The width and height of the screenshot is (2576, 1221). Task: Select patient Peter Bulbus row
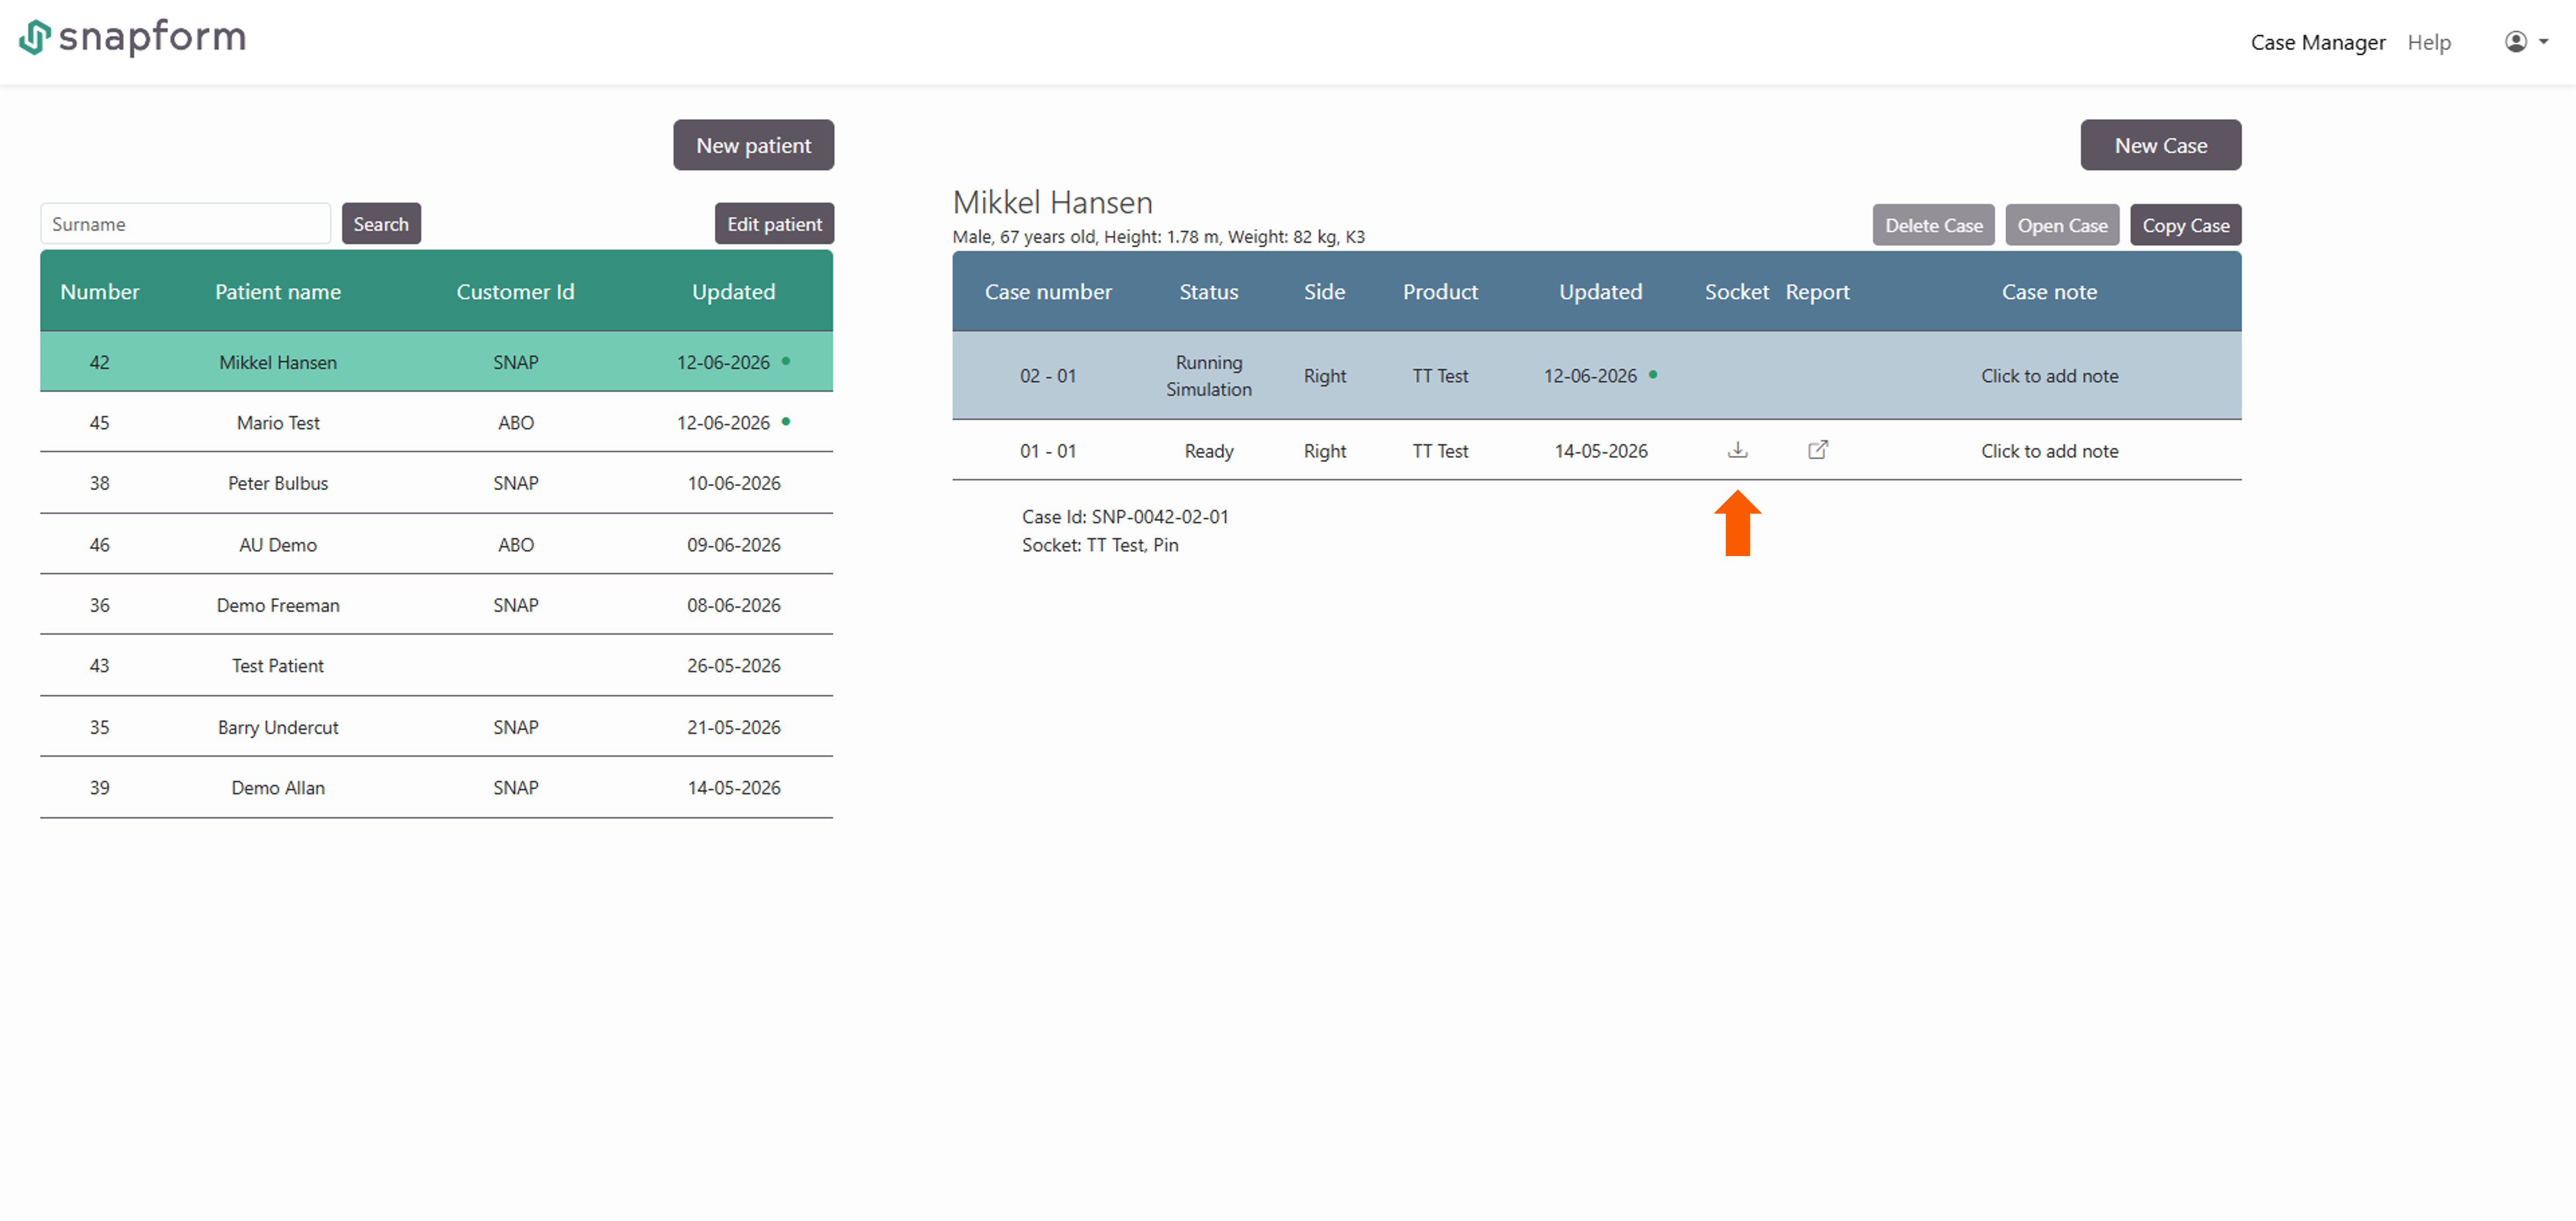(436, 483)
